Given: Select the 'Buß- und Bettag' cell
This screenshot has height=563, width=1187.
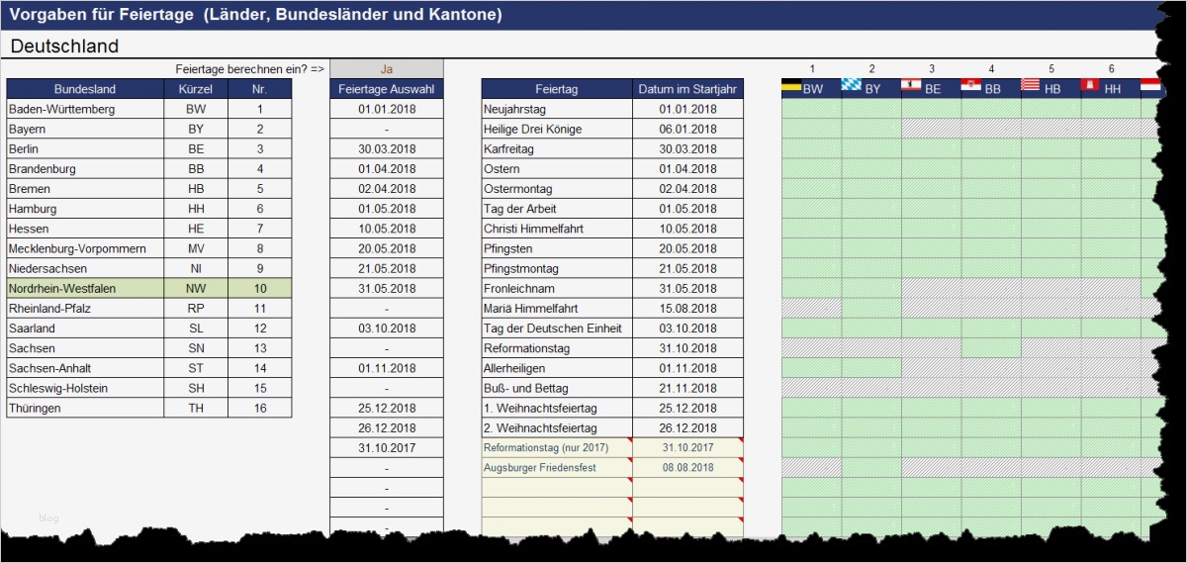Looking at the screenshot, I should pos(557,388).
